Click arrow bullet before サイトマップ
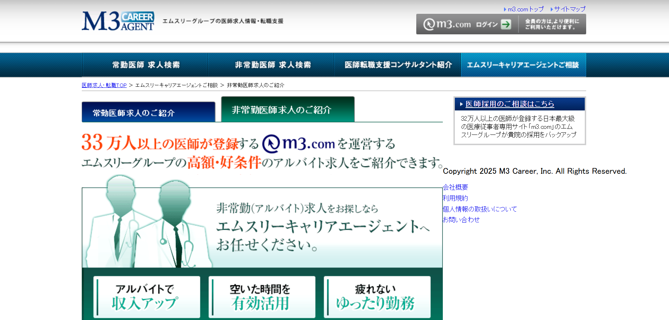 pos(551,10)
